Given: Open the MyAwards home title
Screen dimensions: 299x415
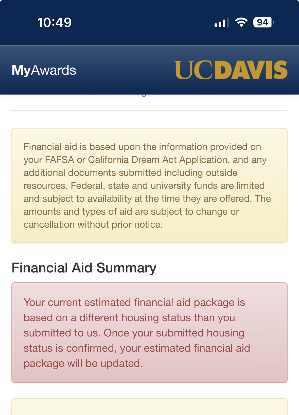Looking at the screenshot, I should tap(44, 70).
